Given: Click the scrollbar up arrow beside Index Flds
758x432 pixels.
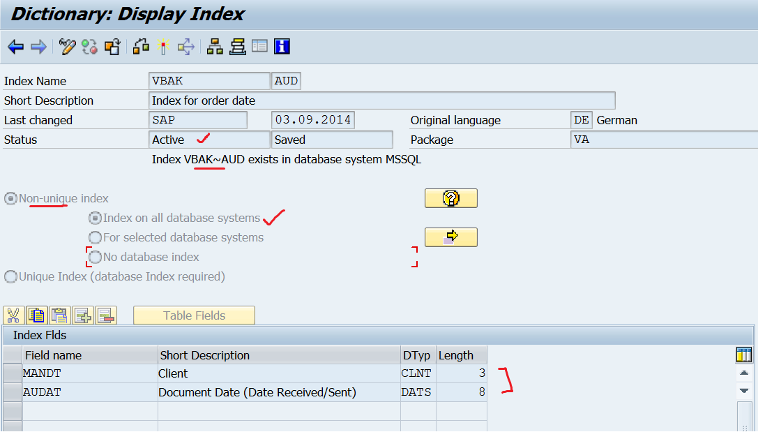Looking at the screenshot, I should [x=745, y=373].
